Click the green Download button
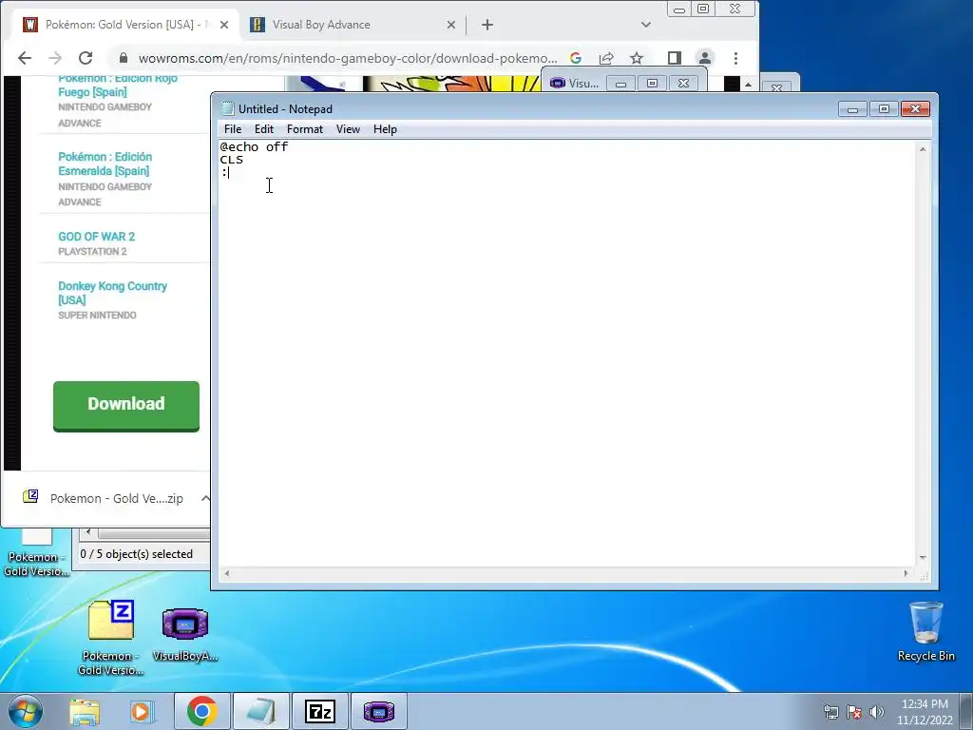 point(126,405)
